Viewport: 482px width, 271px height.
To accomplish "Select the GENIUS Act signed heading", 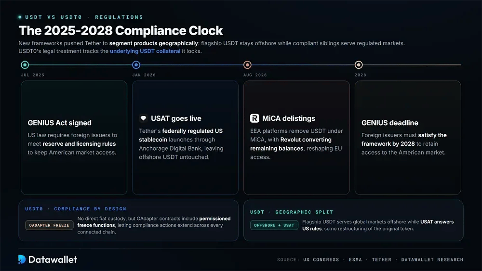I will pos(60,123).
